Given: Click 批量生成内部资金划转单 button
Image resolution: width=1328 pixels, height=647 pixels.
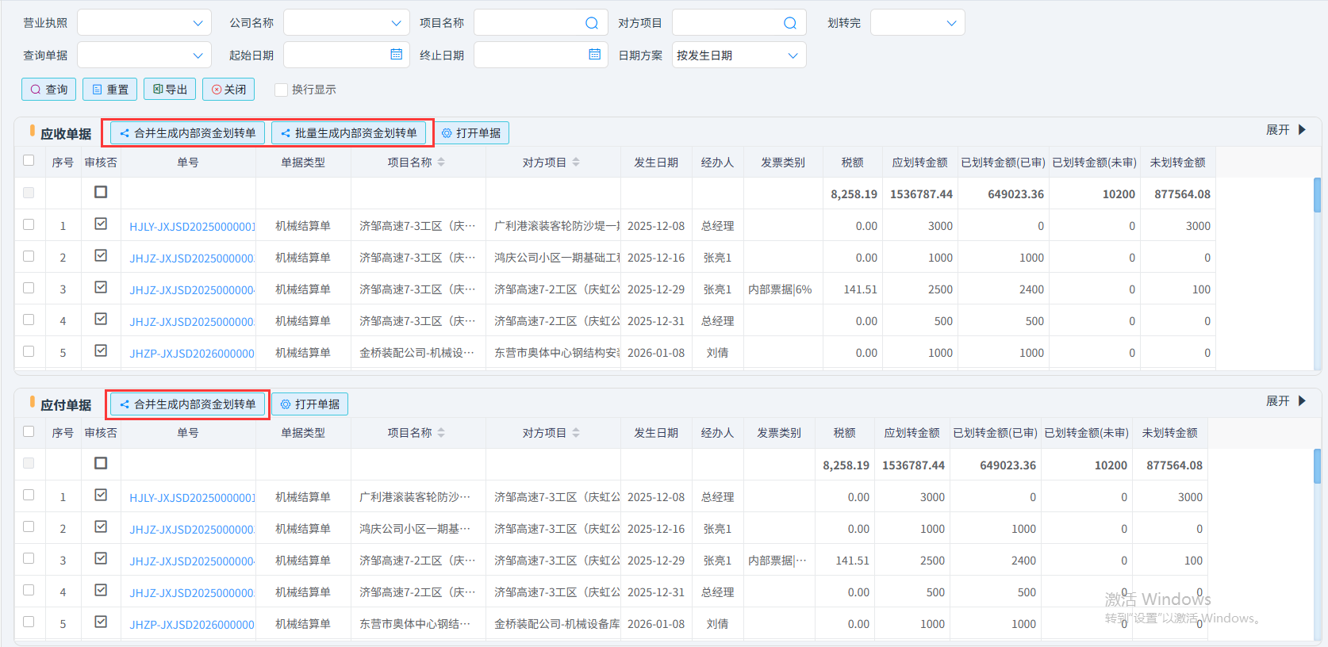Looking at the screenshot, I should pos(349,133).
